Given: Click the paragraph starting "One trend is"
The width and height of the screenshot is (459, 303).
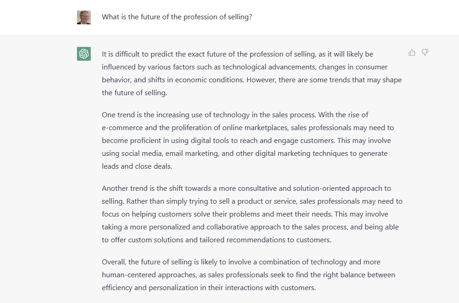Looking at the screenshot, I should [248, 140].
